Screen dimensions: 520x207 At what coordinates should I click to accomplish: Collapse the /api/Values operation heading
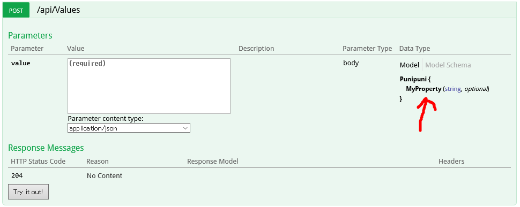pyautogui.click(x=58, y=10)
